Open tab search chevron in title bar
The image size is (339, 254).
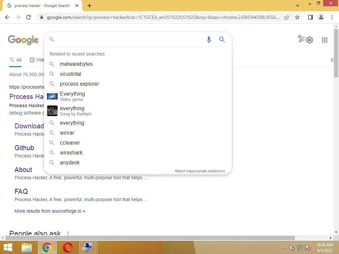(x=298, y=6)
